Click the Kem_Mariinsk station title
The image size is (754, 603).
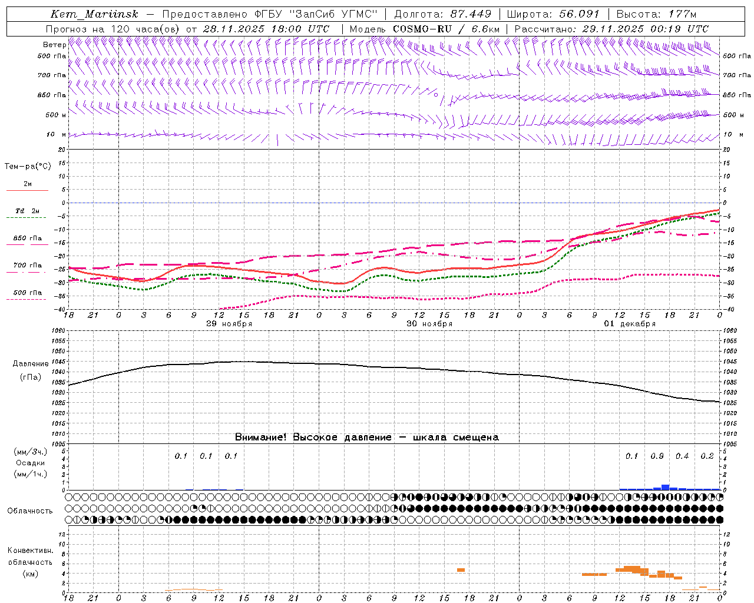tap(95, 14)
